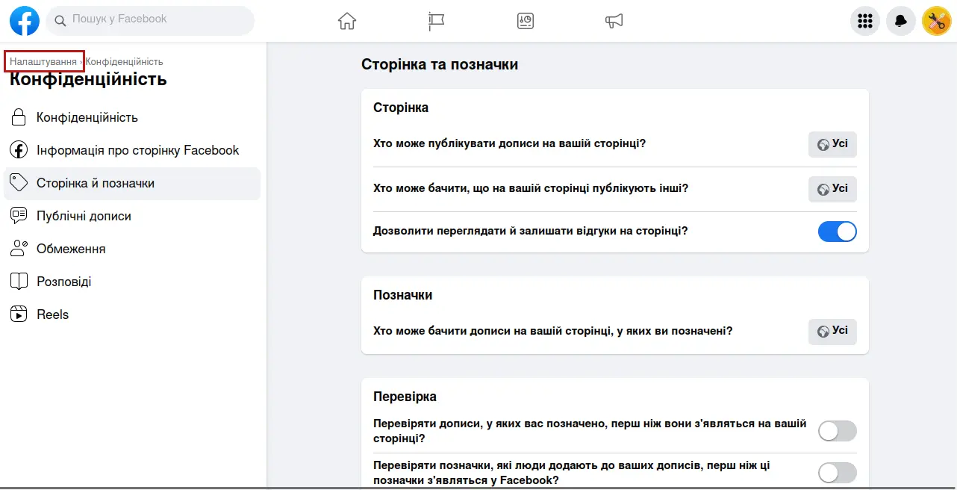The height and width of the screenshot is (490, 957).
Task: Click Налаштування breadcrumb link
Action: 43,61
